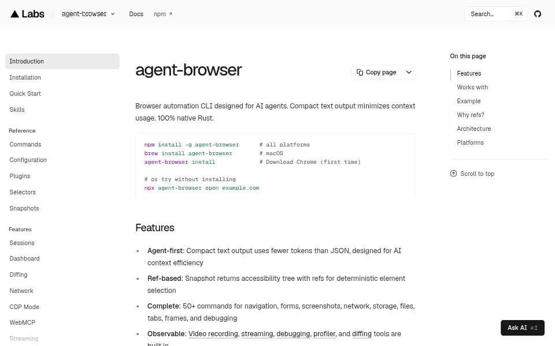555x346 pixels.
Task: Click the 'Reference' sidebar heading
Action: 22,131
